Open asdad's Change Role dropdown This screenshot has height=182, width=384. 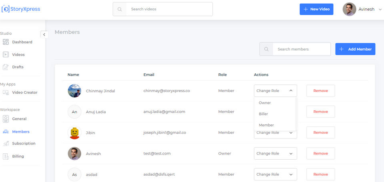pos(275,174)
